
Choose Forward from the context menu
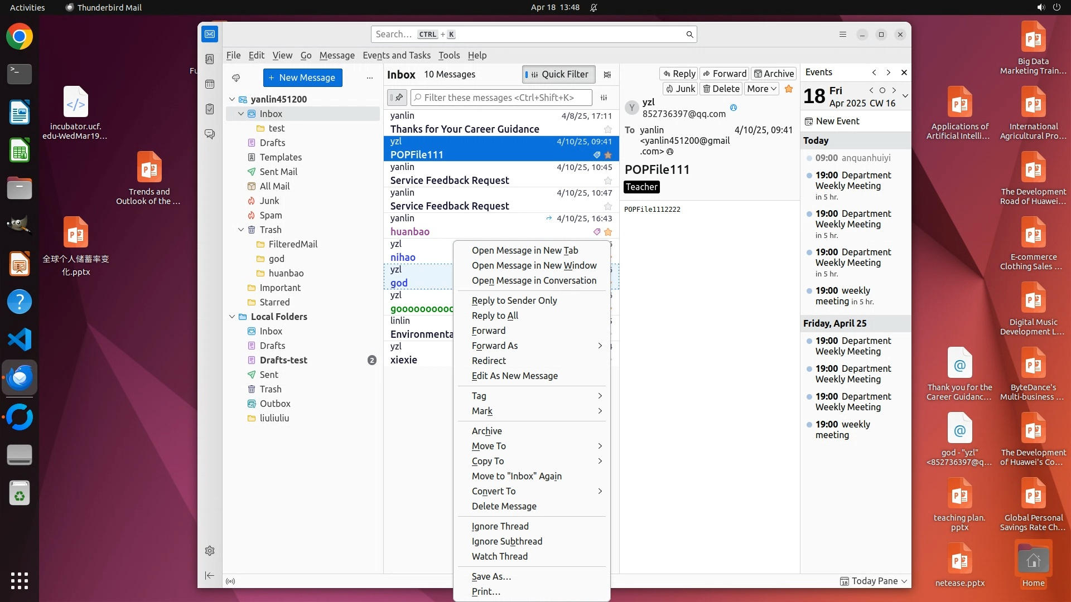tap(489, 331)
